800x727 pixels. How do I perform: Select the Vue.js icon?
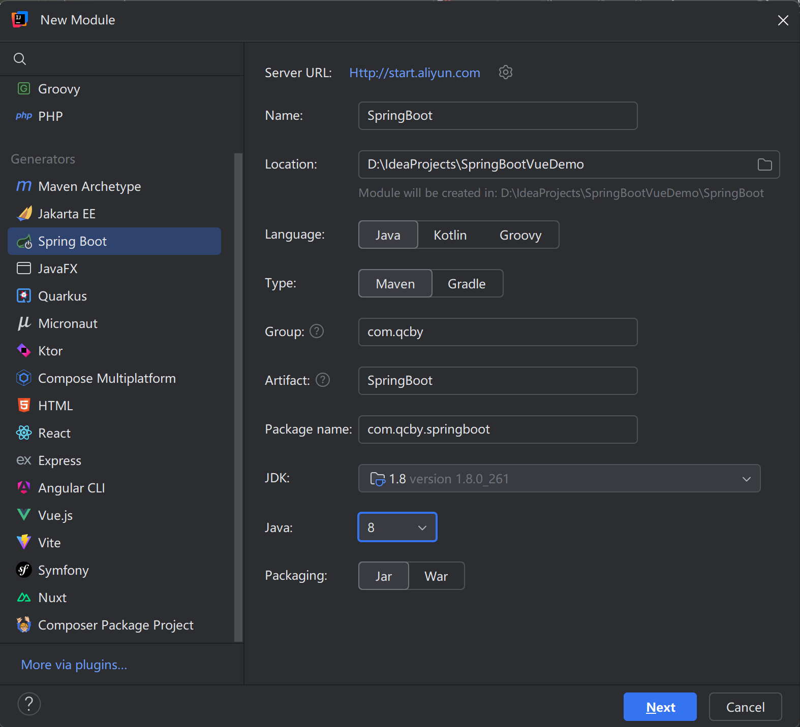24,515
